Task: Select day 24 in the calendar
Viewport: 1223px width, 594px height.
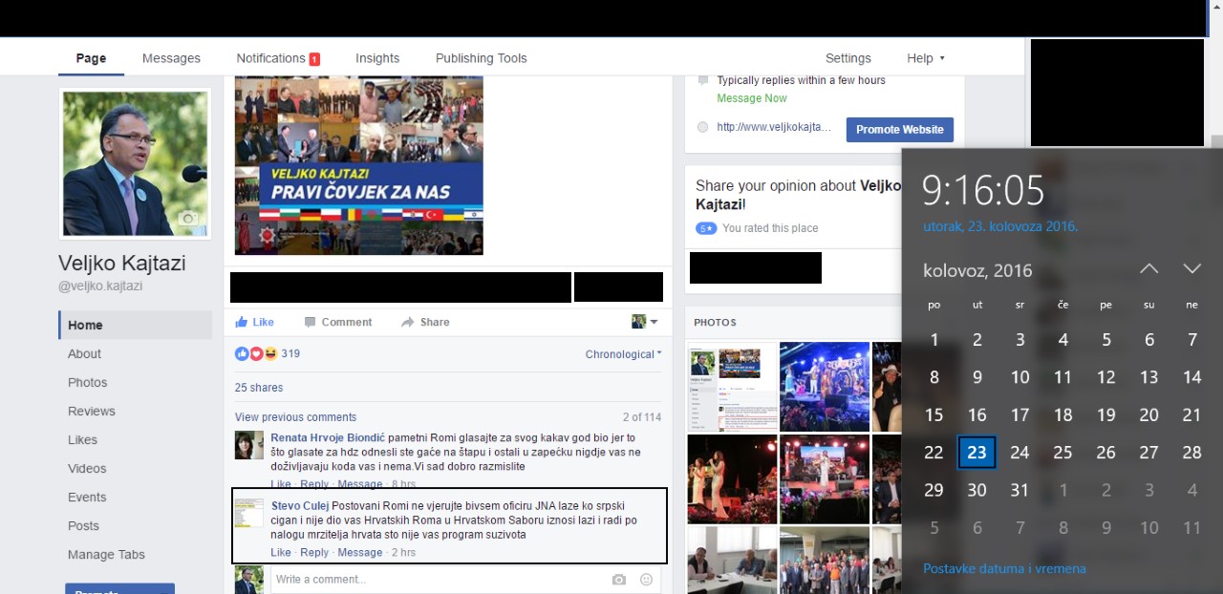Action: coord(1019,452)
